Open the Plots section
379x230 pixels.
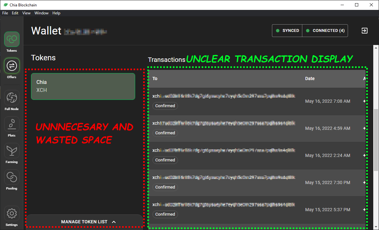[12, 127]
